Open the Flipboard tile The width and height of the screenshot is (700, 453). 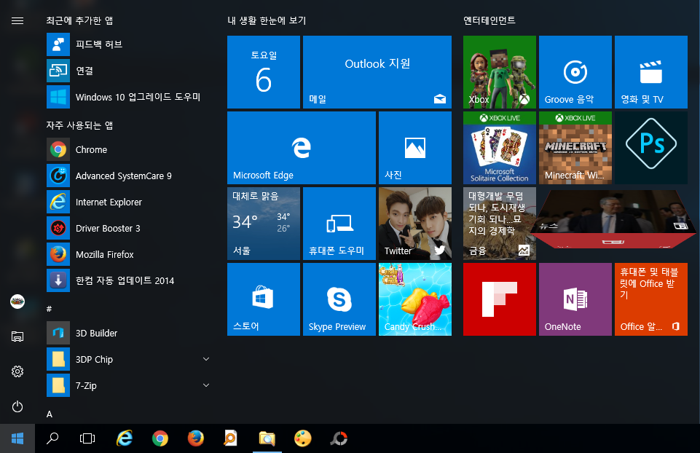pyautogui.click(x=499, y=299)
